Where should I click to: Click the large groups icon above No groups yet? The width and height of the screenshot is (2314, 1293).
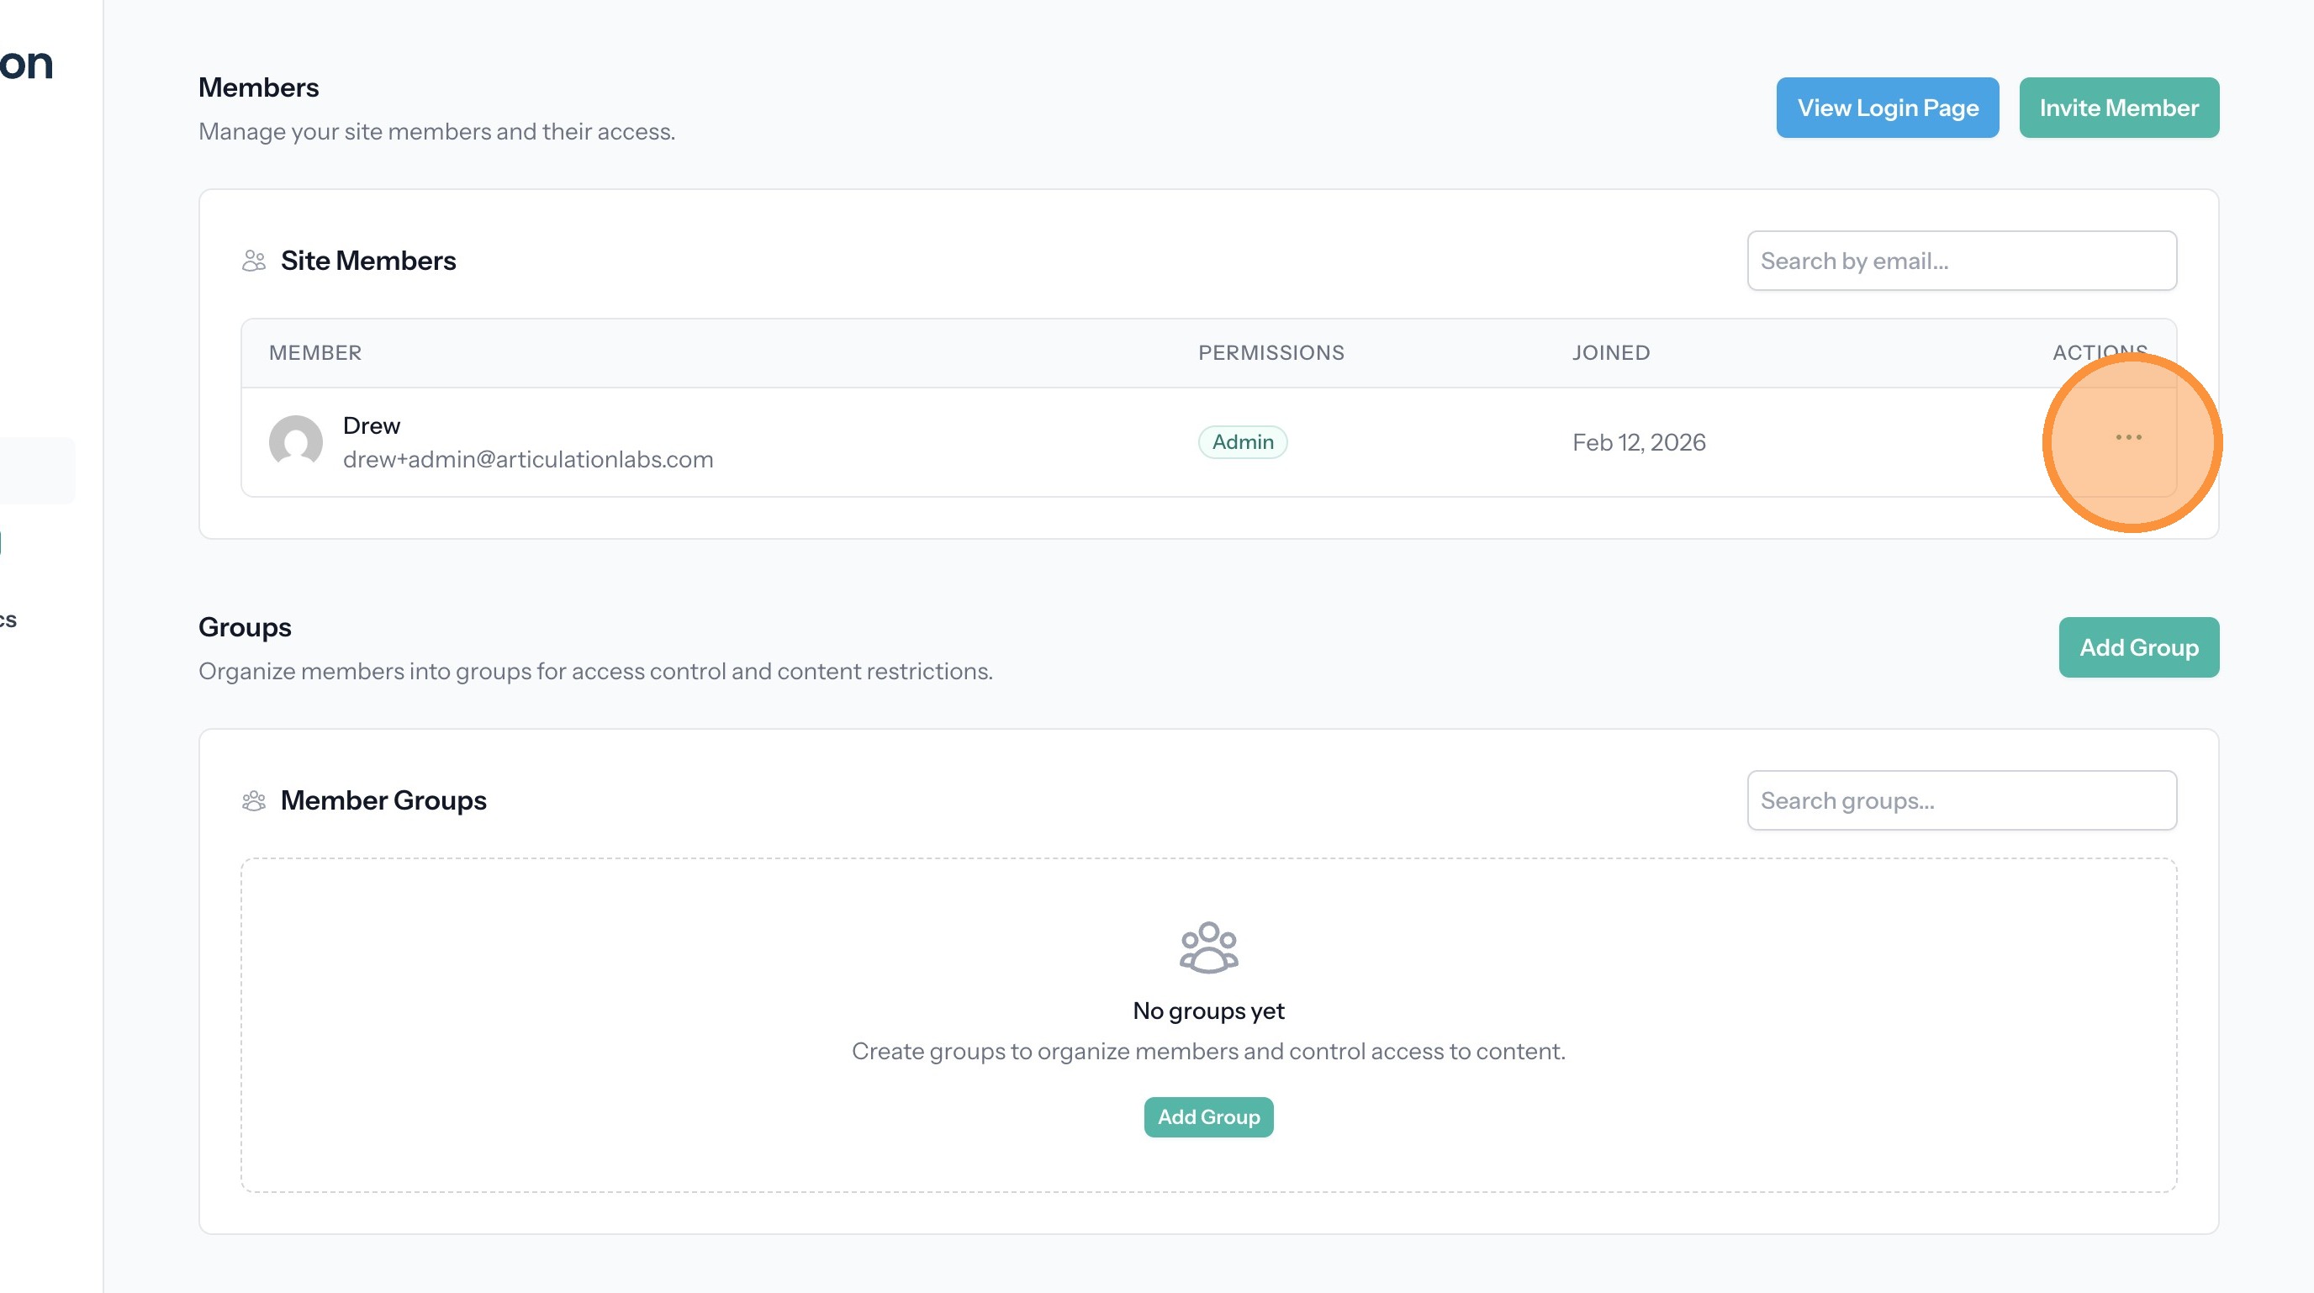click(x=1208, y=947)
